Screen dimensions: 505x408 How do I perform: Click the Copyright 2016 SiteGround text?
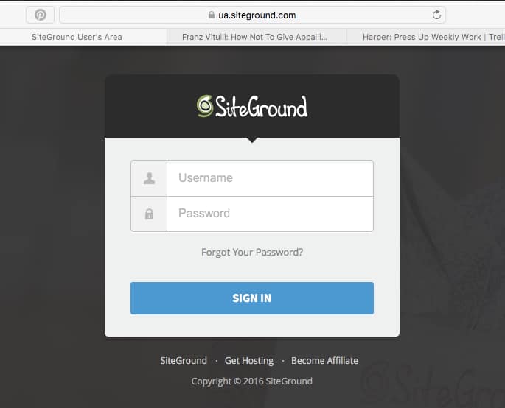tap(252, 381)
